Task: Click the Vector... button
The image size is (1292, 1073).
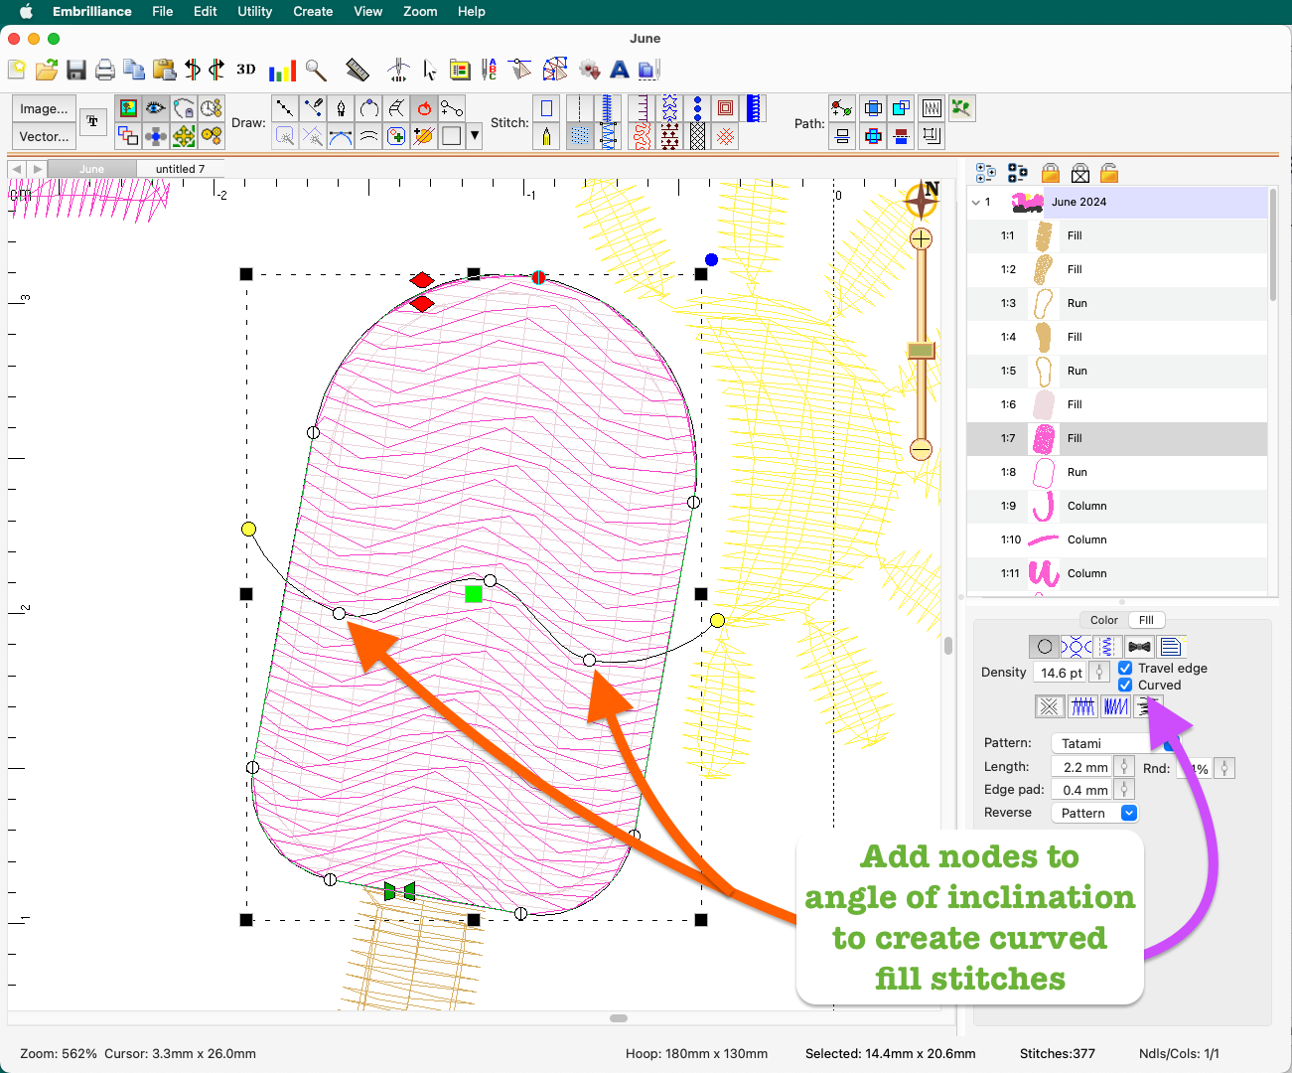Action: 43,136
